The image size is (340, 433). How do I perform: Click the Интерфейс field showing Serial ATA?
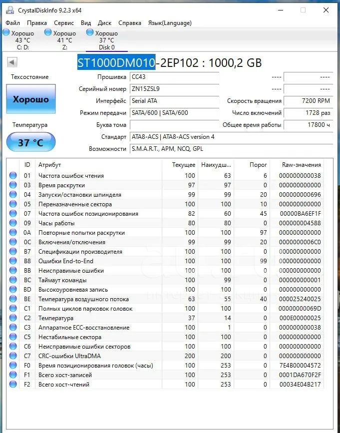point(174,101)
